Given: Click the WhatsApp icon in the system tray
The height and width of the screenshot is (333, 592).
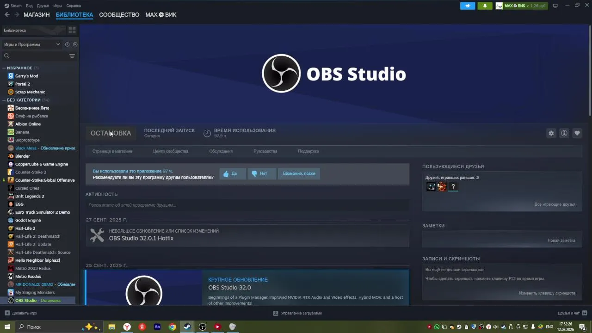Looking at the screenshot, I should pos(437,327).
